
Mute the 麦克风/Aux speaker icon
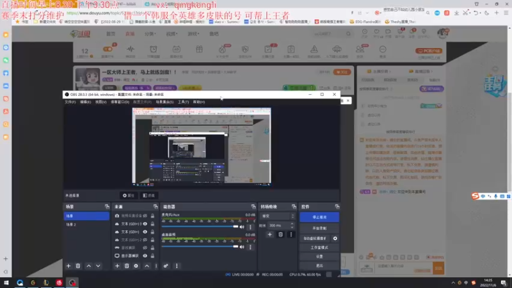click(x=242, y=227)
